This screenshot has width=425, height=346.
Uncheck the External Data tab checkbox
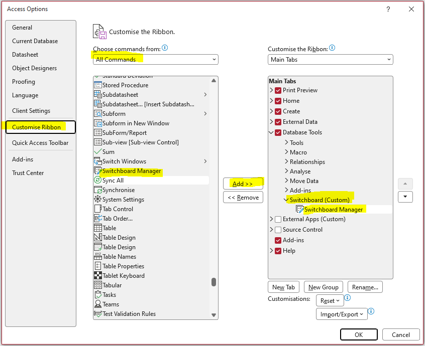pyautogui.click(x=278, y=122)
